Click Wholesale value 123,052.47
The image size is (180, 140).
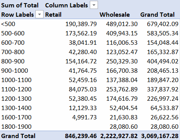tap(122, 52)
